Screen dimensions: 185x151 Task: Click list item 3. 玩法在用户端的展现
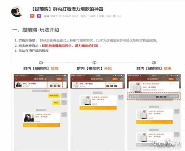[x=32, y=51]
